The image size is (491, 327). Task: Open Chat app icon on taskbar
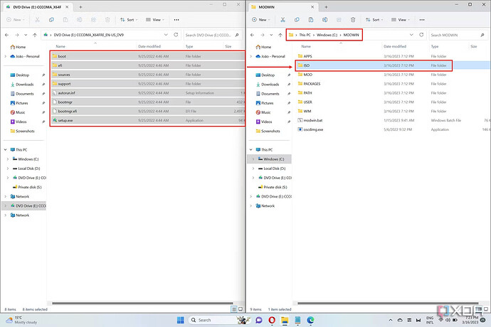259,320
